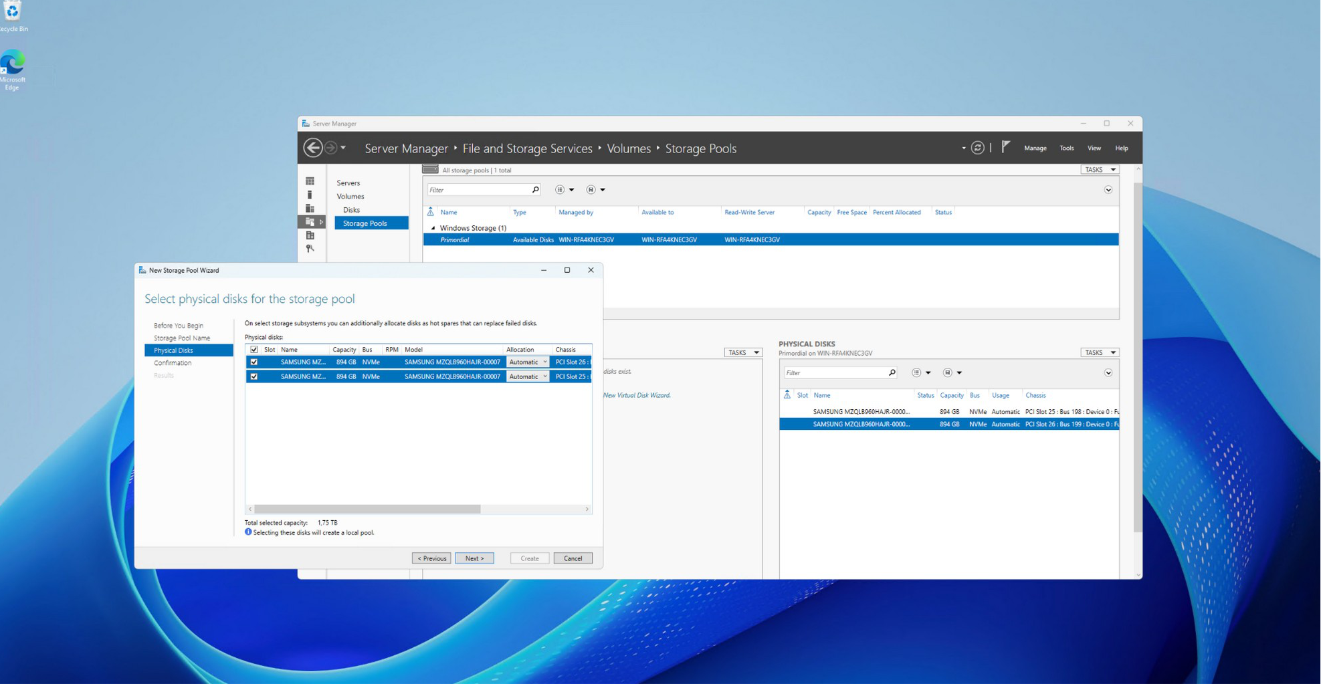This screenshot has width=1321, height=684.
Task: Open Dashboard from the top sidebar icon
Action: [310, 182]
